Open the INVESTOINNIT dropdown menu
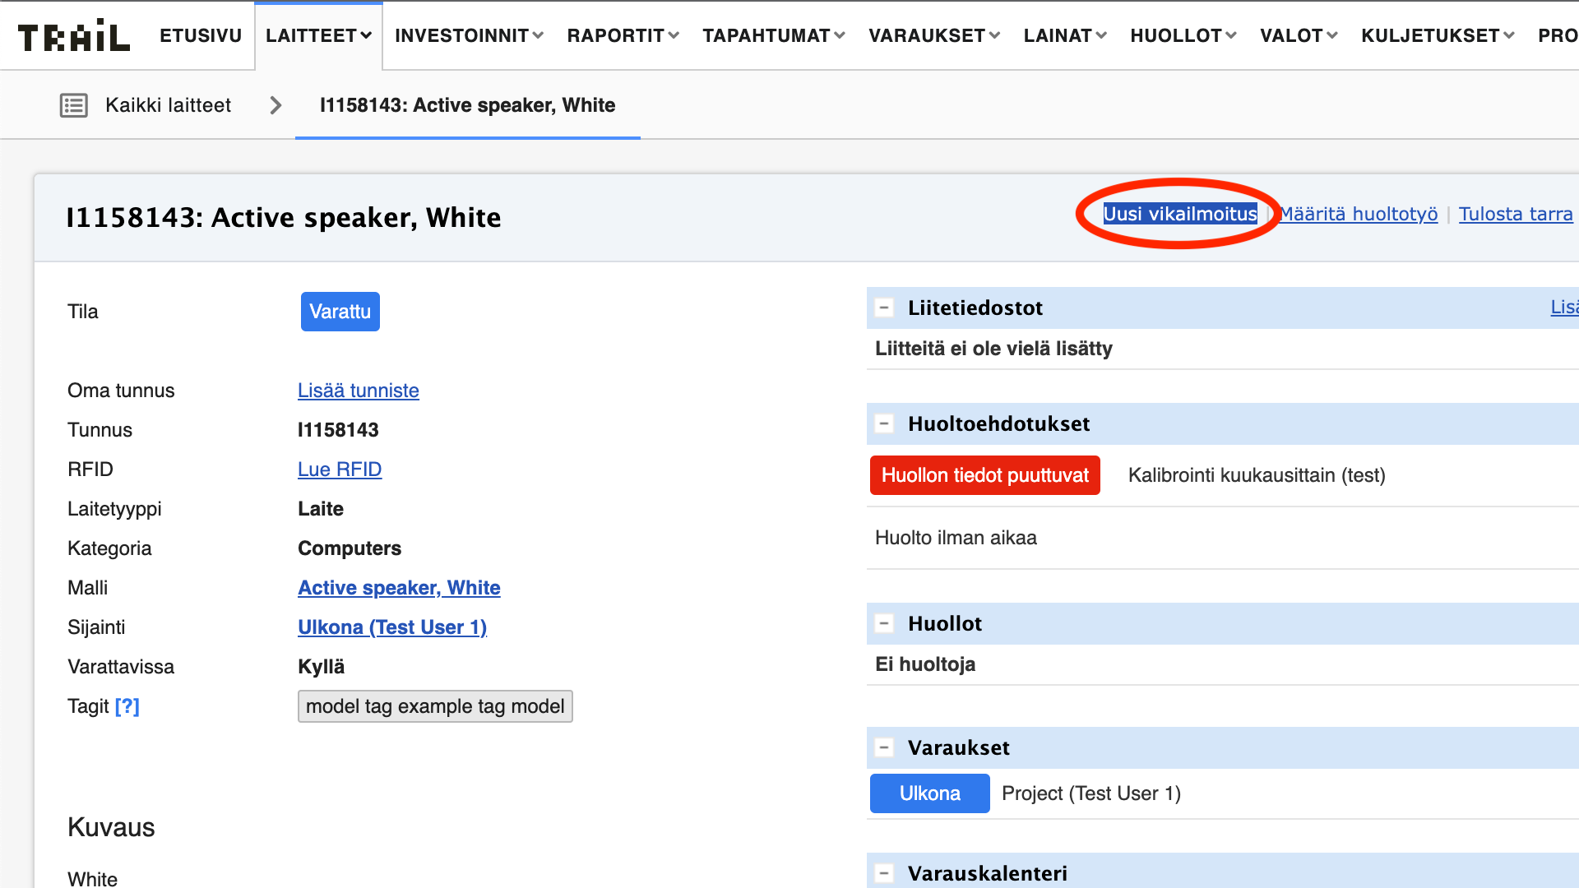 coord(469,35)
